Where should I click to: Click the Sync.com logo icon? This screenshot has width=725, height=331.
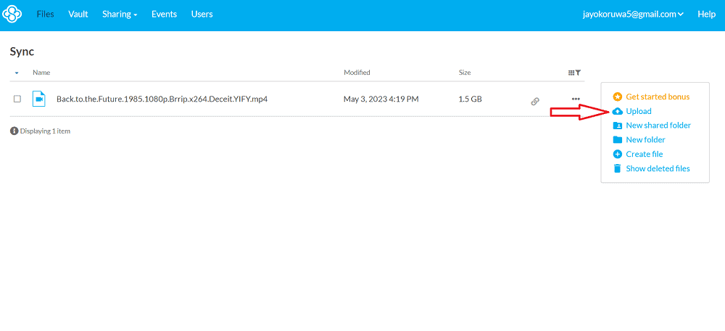coord(12,15)
